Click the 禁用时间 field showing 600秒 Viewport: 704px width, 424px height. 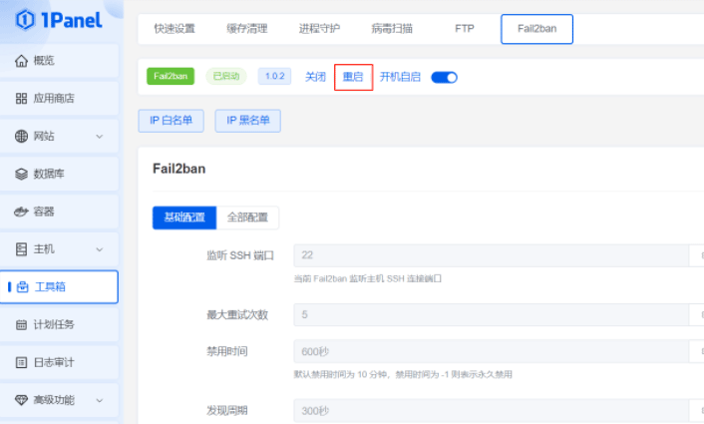click(x=492, y=351)
